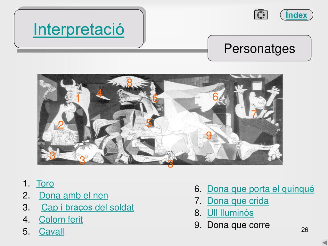Open the Toro link
The height and width of the screenshot is (246, 328).
coord(45,184)
